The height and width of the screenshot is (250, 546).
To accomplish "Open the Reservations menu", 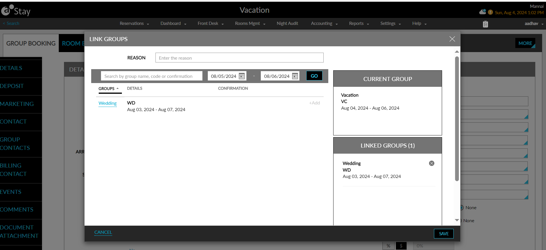I will 134,23.
